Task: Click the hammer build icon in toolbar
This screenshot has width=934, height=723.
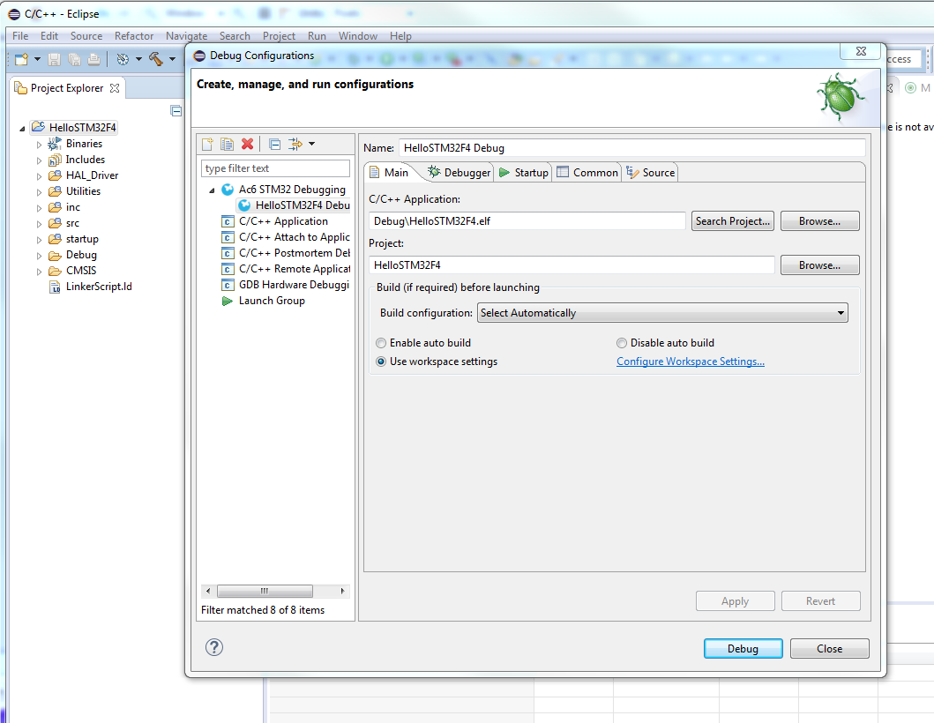Action: pos(156,59)
